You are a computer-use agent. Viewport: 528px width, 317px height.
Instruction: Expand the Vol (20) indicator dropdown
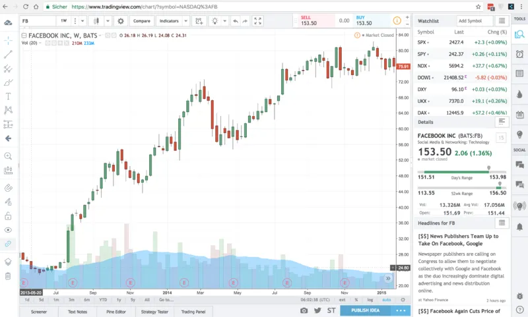[40, 43]
